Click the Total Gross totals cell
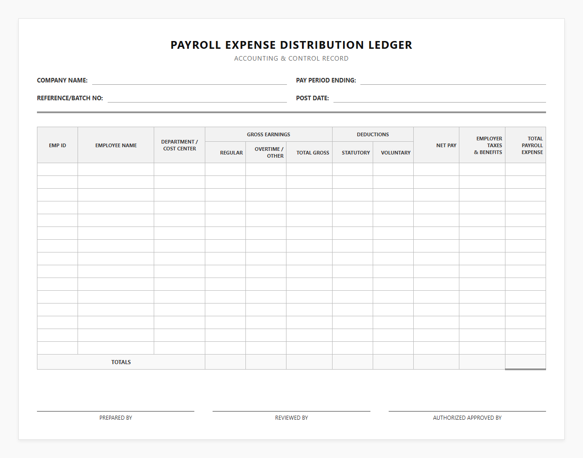Viewport: 583px width, 458px height. click(309, 362)
